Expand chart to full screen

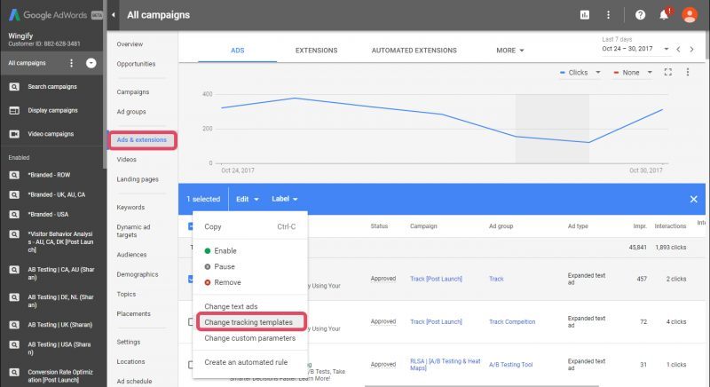[668, 72]
